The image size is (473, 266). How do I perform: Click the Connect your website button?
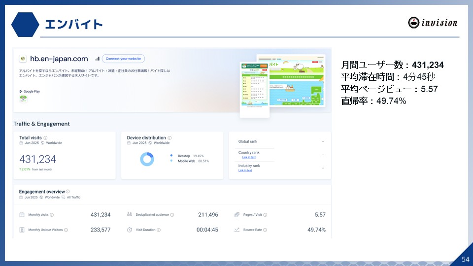(123, 59)
